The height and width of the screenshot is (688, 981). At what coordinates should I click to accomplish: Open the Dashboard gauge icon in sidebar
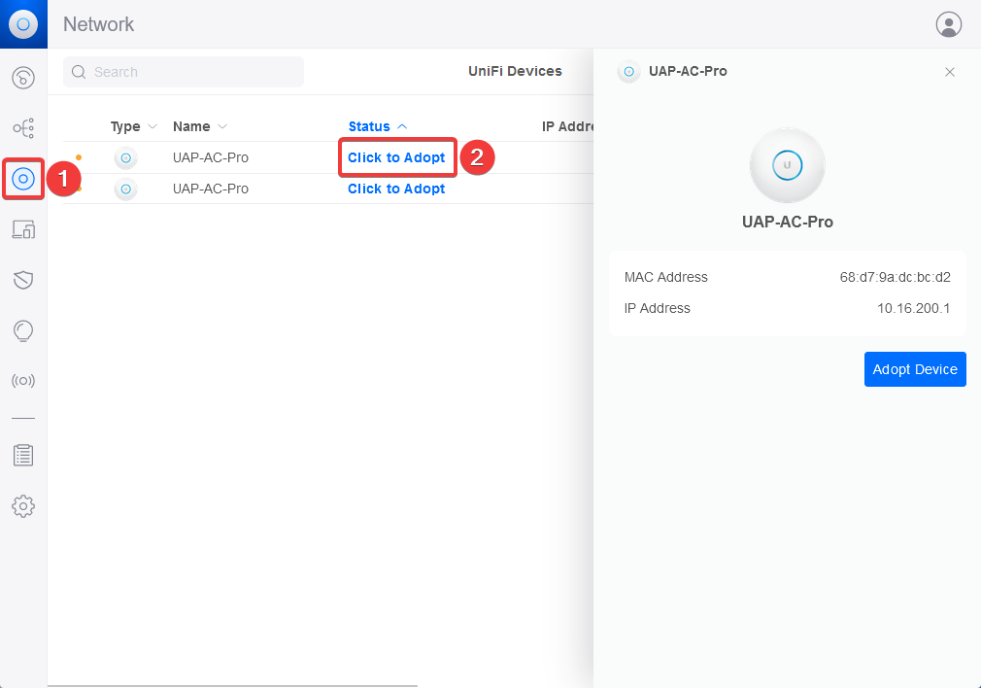[x=23, y=79]
